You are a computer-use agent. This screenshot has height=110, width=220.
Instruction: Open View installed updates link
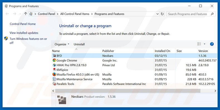(24, 33)
